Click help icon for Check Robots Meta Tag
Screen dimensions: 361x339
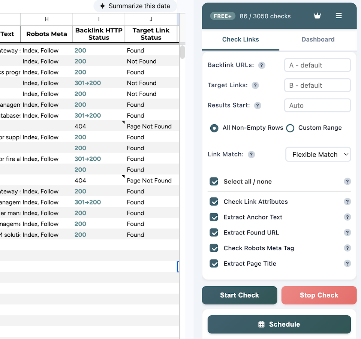[347, 248]
